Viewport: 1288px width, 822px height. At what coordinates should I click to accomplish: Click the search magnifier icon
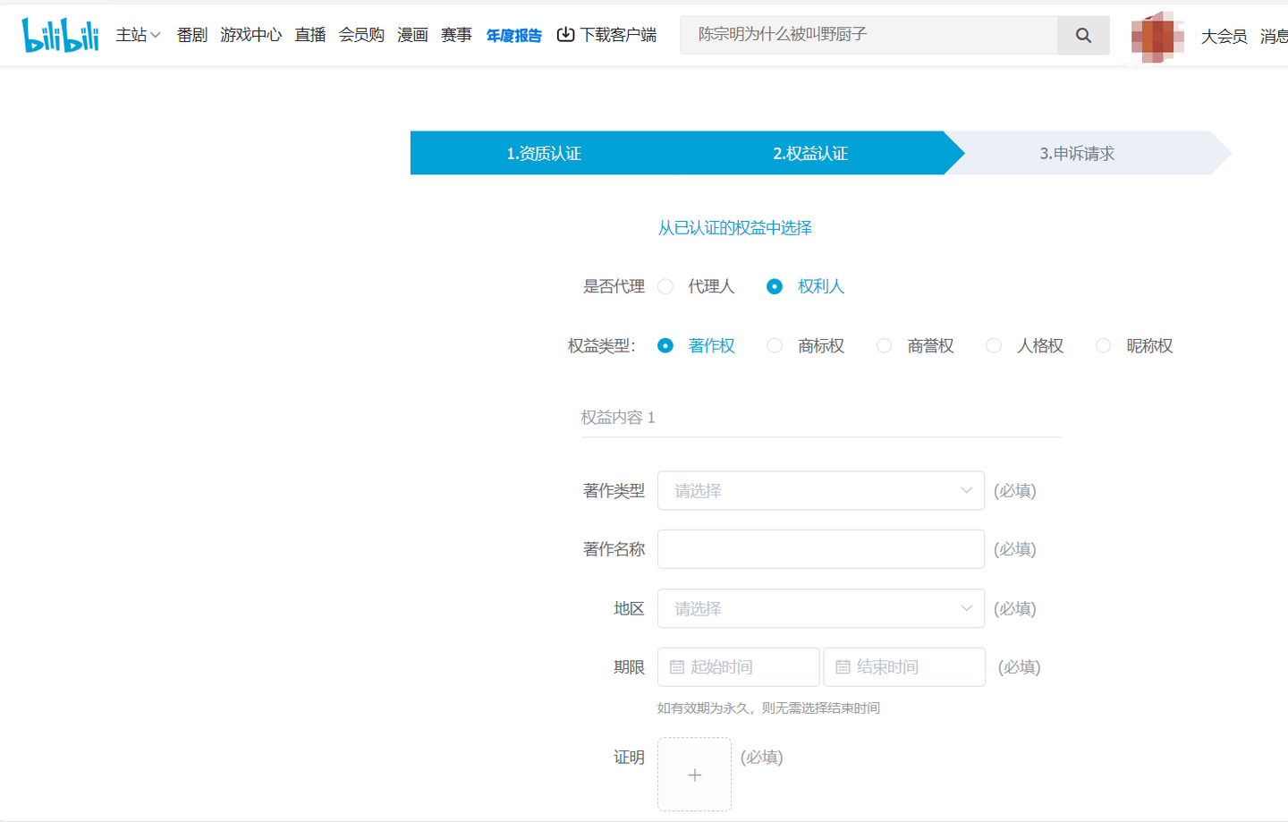pos(1083,35)
